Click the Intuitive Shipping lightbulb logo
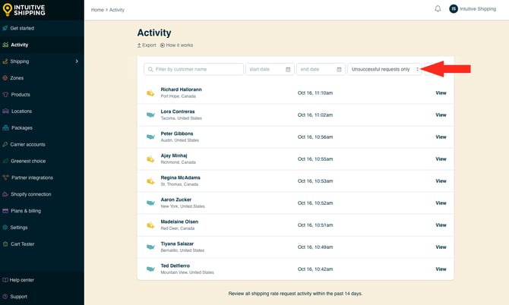The image size is (509, 305). (x=7, y=10)
